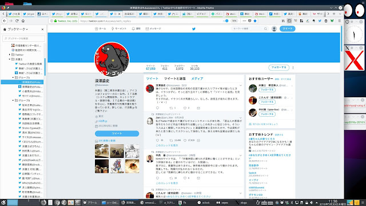The height and width of the screenshot is (206, 366).
Task: Click the フォロワー 3,972 count
Action: tap(180, 68)
